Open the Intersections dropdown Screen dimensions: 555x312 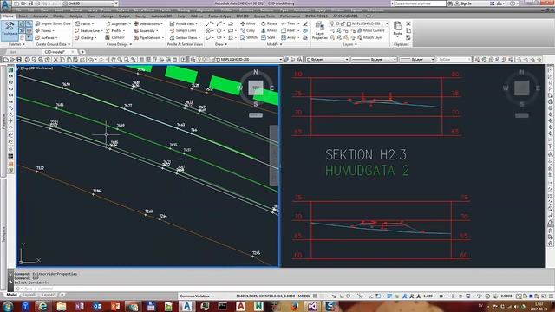tap(148, 23)
